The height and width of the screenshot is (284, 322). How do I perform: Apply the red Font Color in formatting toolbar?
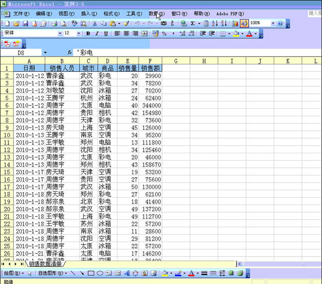coord(249,33)
